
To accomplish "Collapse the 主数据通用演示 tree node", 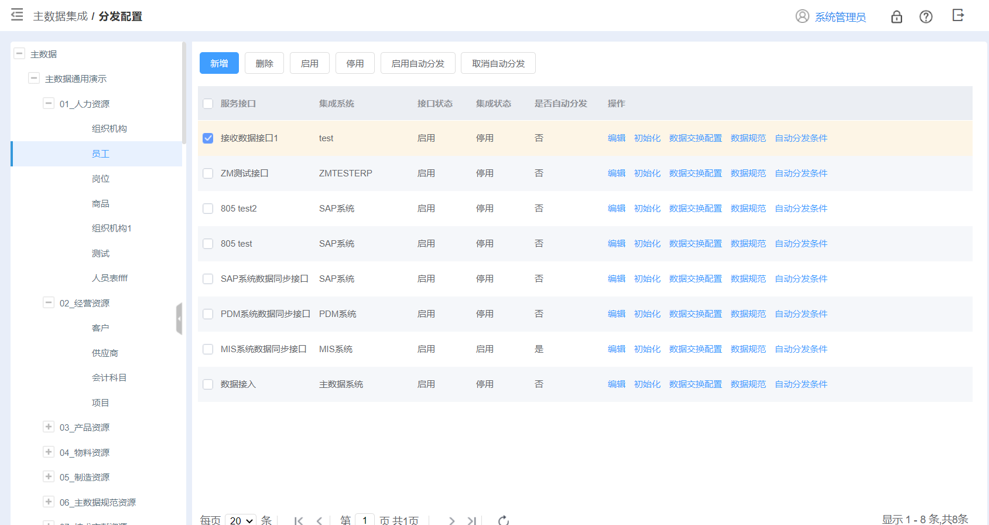I will [x=34, y=78].
